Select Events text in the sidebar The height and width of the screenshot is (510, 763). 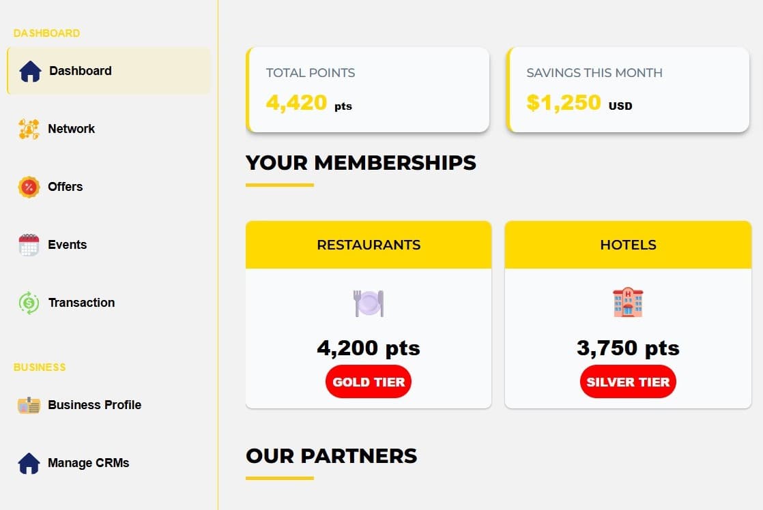point(68,245)
